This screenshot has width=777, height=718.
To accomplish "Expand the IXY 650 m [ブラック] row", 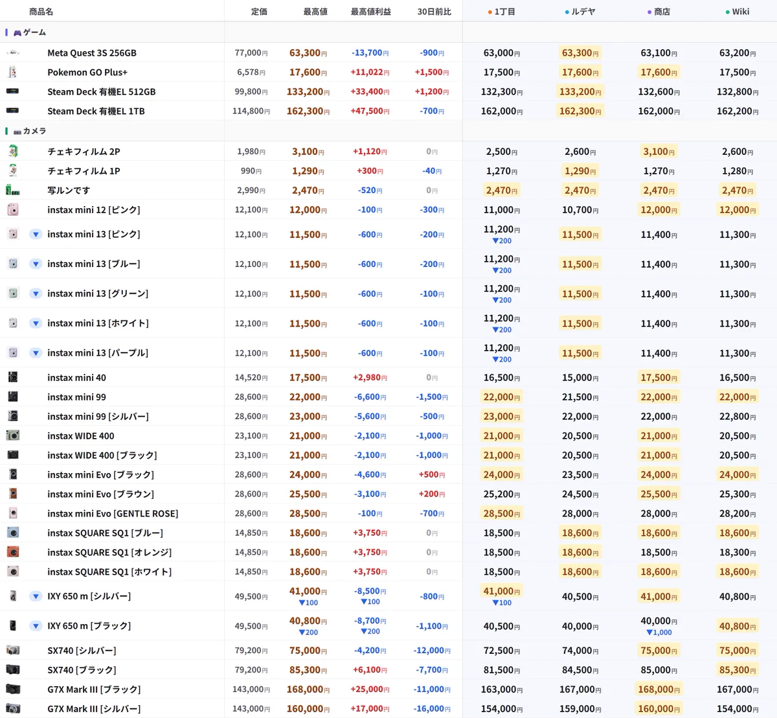I will coord(36,626).
